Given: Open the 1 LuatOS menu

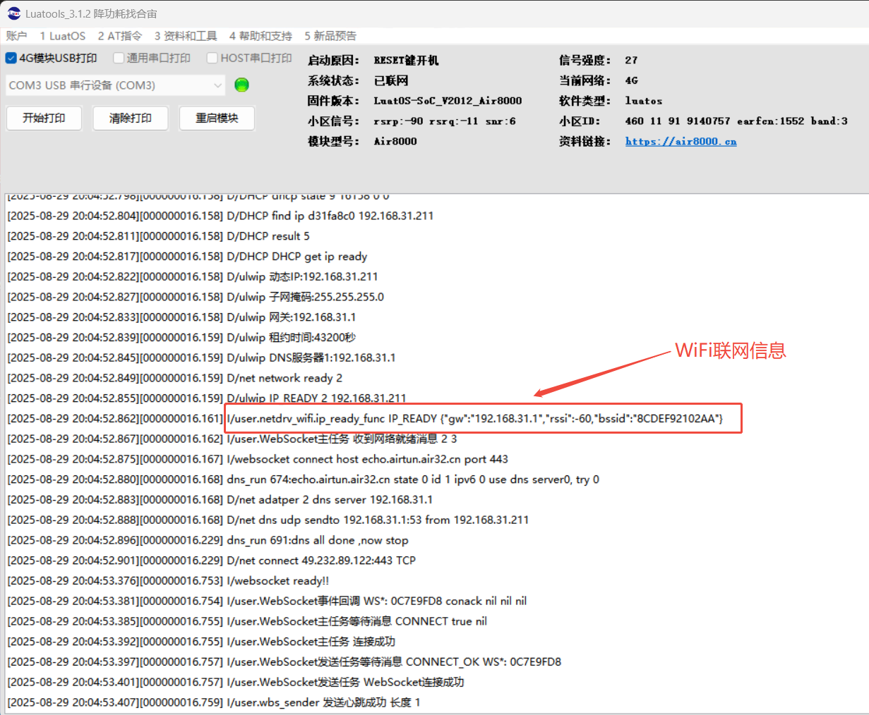Looking at the screenshot, I should (x=62, y=36).
